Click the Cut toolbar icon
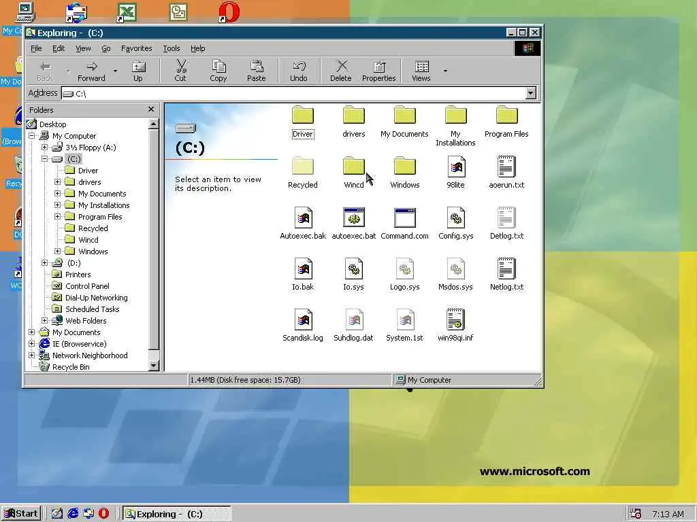 tap(180, 71)
